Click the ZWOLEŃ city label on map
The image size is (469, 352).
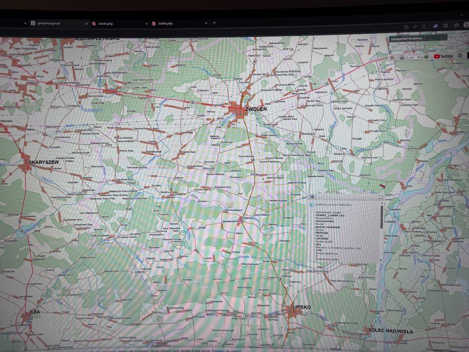click(x=256, y=109)
